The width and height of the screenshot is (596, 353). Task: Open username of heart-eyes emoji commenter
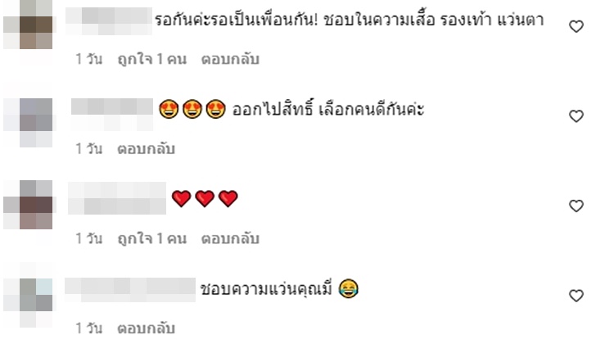pos(111,113)
